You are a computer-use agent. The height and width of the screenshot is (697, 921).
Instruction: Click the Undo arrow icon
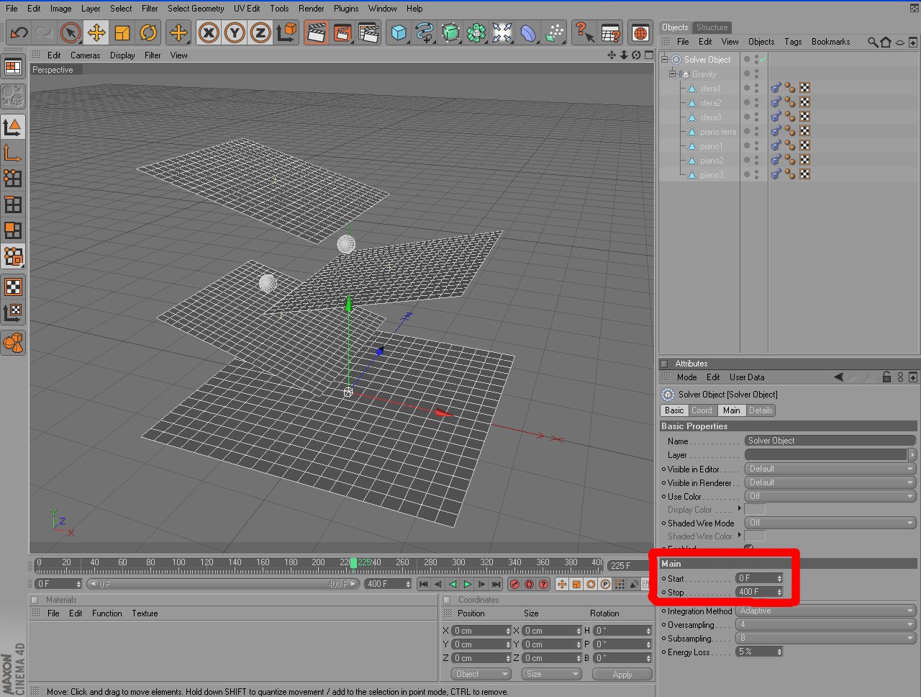19,32
